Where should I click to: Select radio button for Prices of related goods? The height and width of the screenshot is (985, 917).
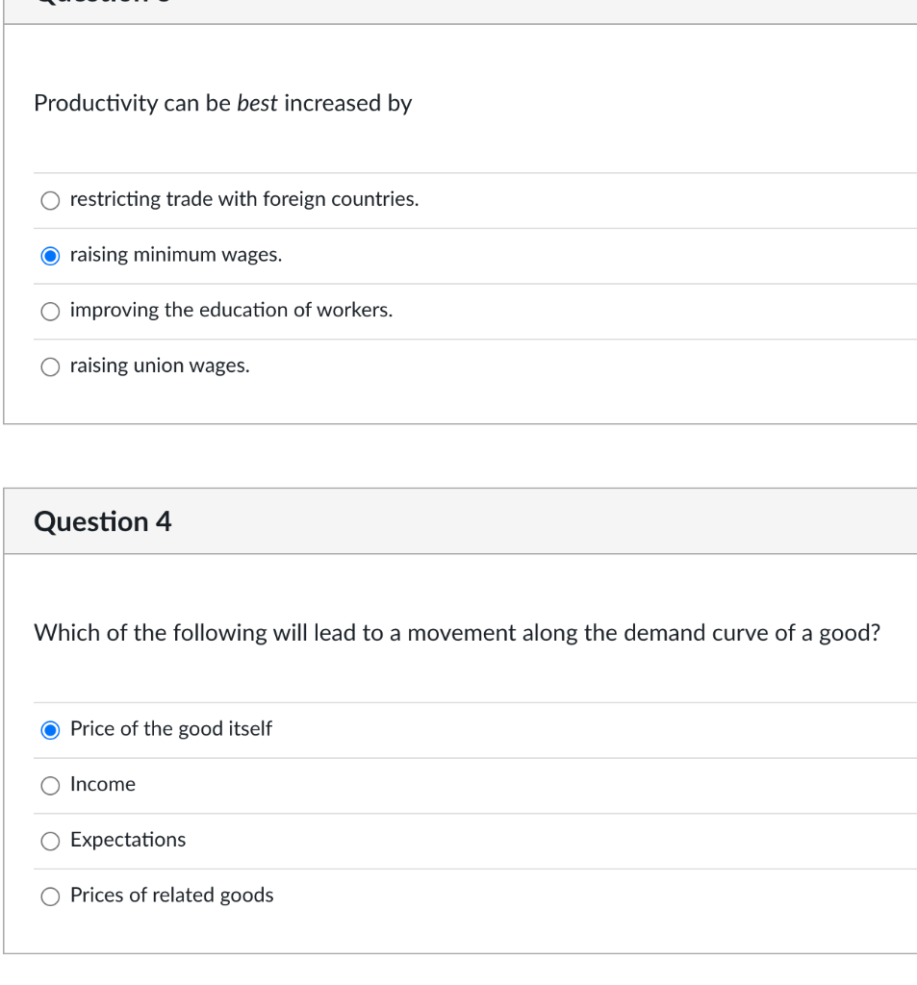pyautogui.click(x=50, y=897)
